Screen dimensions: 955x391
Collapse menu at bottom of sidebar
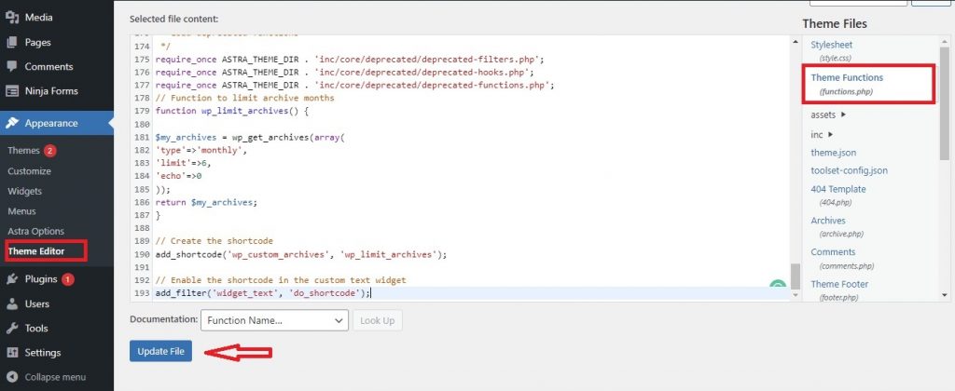click(x=54, y=377)
